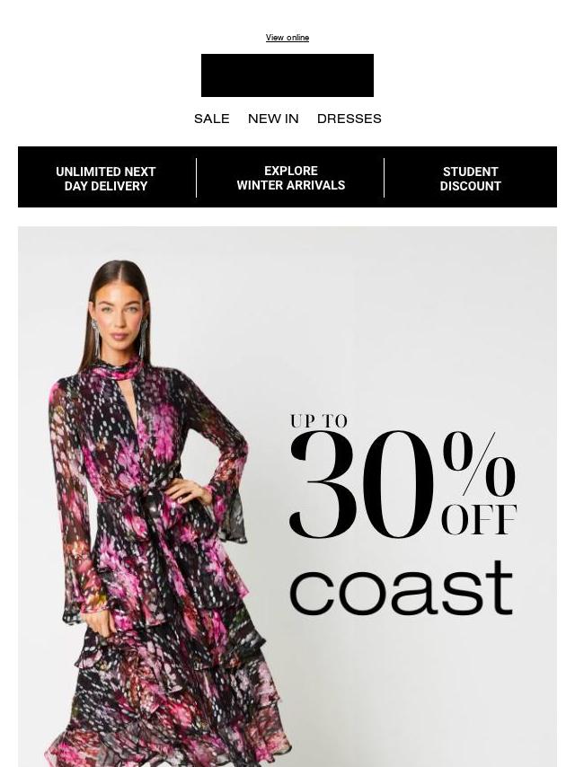Open Explore Winter Arrivals banner link
This screenshot has width=575, height=767.
click(x=291, y=178)
